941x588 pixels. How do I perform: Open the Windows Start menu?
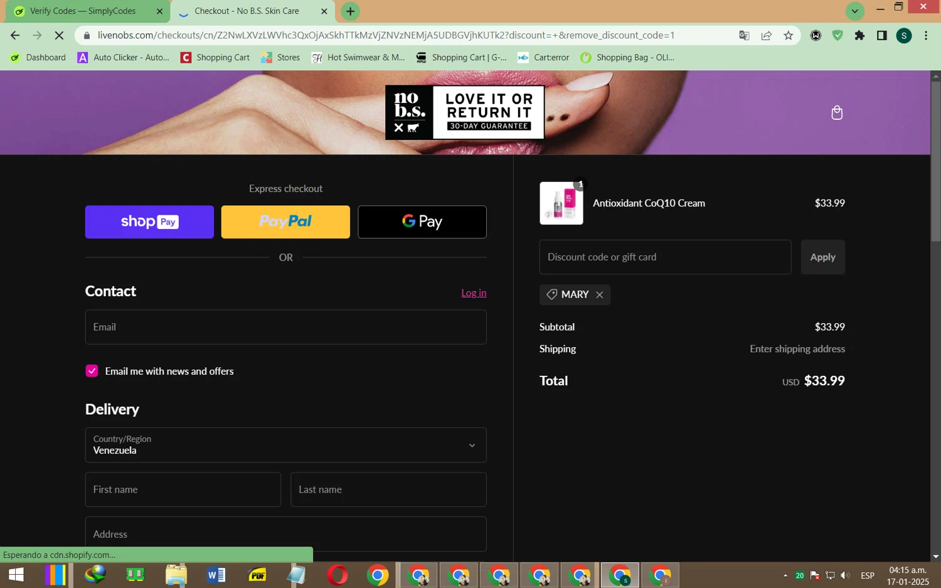[x=16, y=575]
